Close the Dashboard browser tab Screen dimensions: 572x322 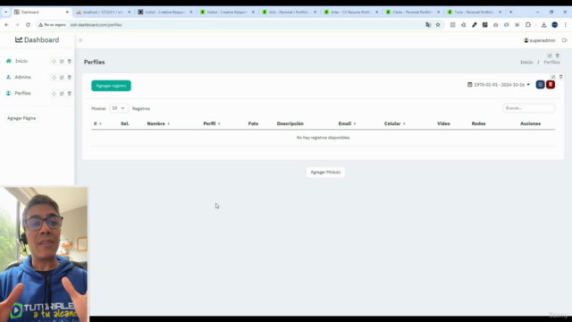[67, 12]
